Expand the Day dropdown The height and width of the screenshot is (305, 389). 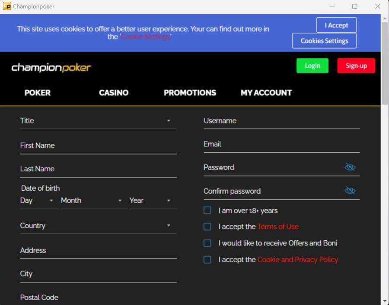coord(51,201)
